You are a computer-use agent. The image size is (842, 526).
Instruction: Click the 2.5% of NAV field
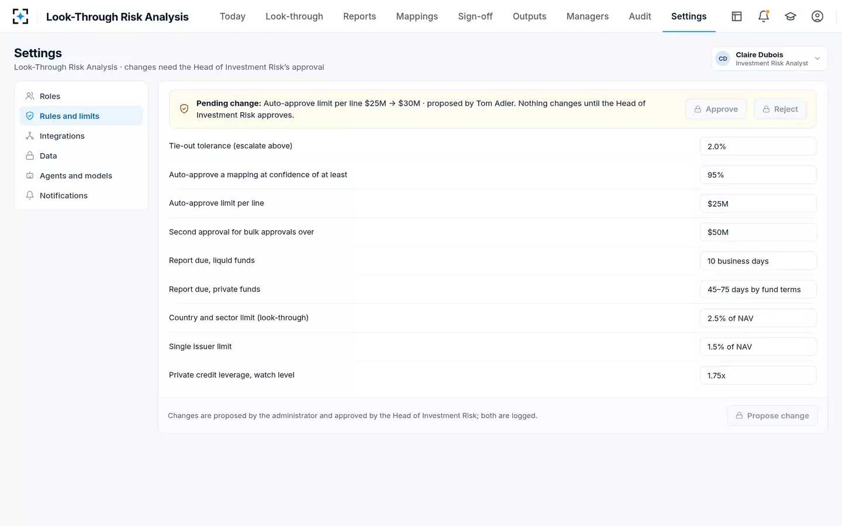pos(758,318)
